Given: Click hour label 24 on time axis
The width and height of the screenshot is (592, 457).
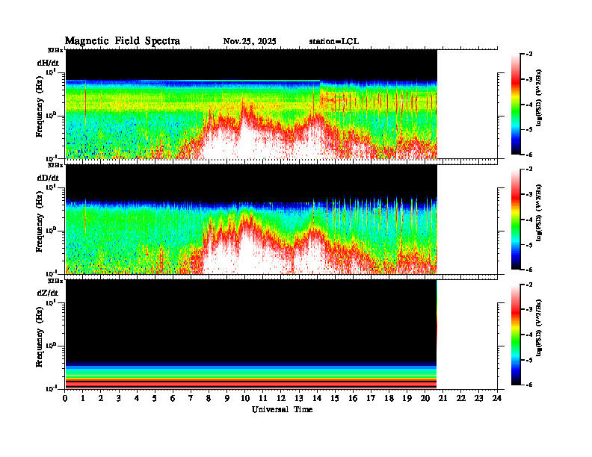Looking at the screenshot, I should (x=497, y=398).
